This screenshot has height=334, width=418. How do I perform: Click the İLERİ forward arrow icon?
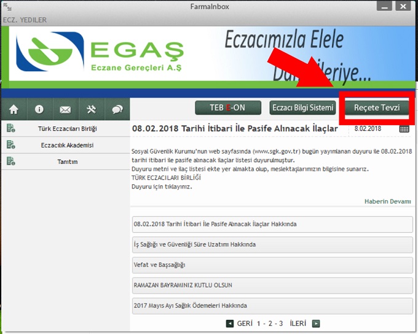(316, 324)
